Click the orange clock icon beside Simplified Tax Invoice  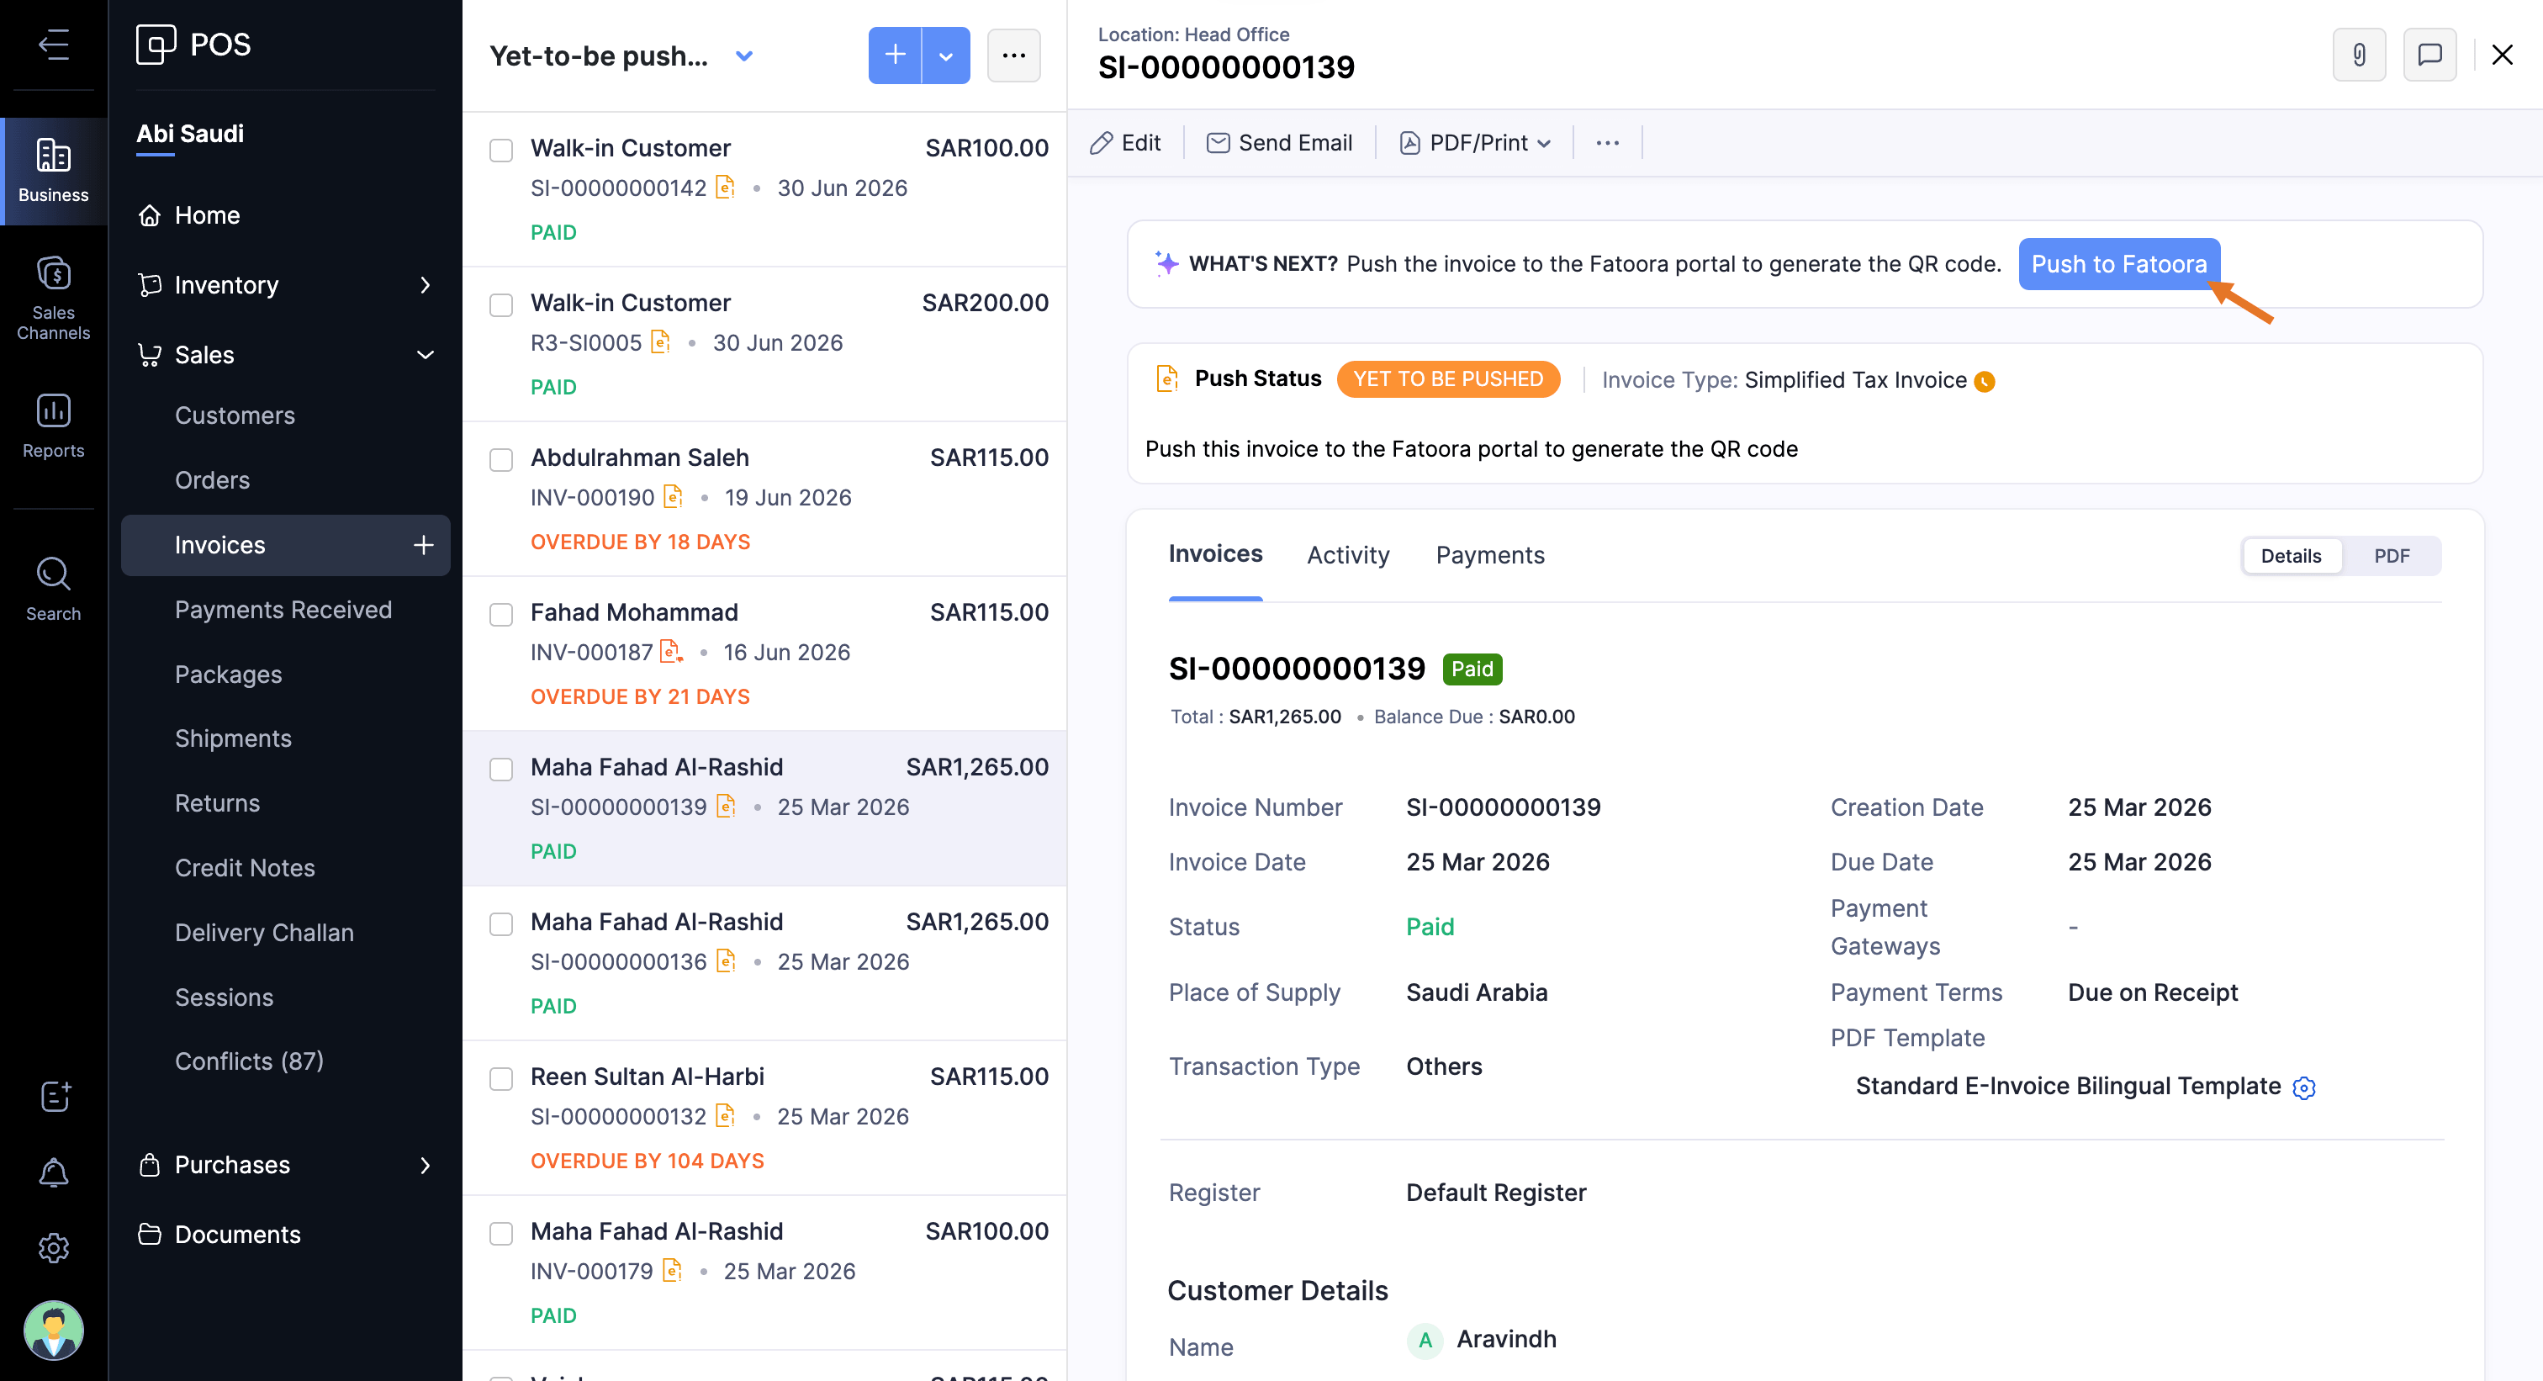pyautogui.click(x=1985, y=382)
